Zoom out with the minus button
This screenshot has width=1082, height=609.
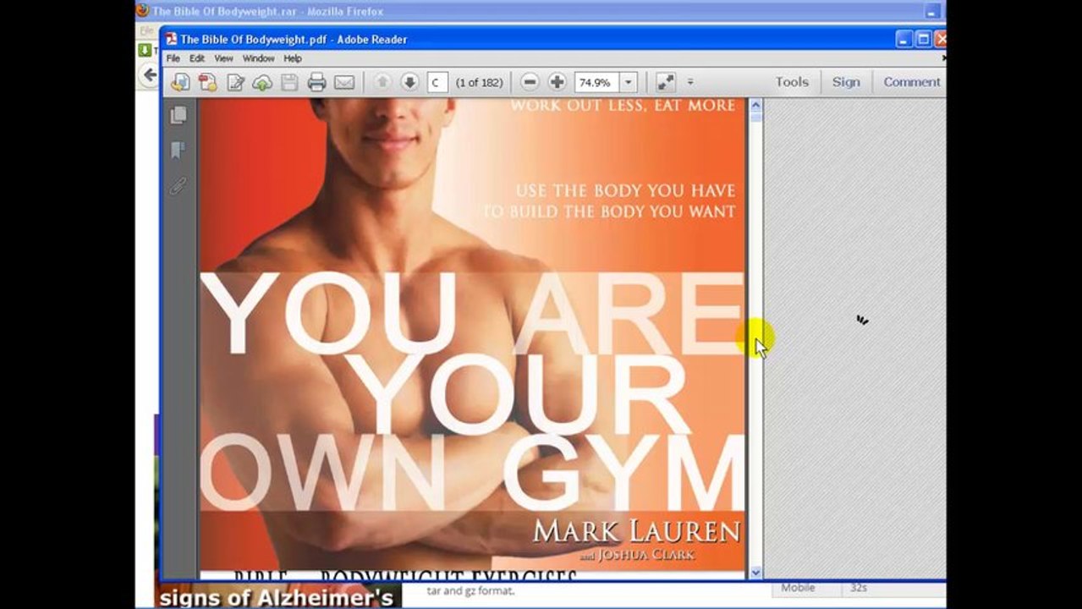(530, 82)
